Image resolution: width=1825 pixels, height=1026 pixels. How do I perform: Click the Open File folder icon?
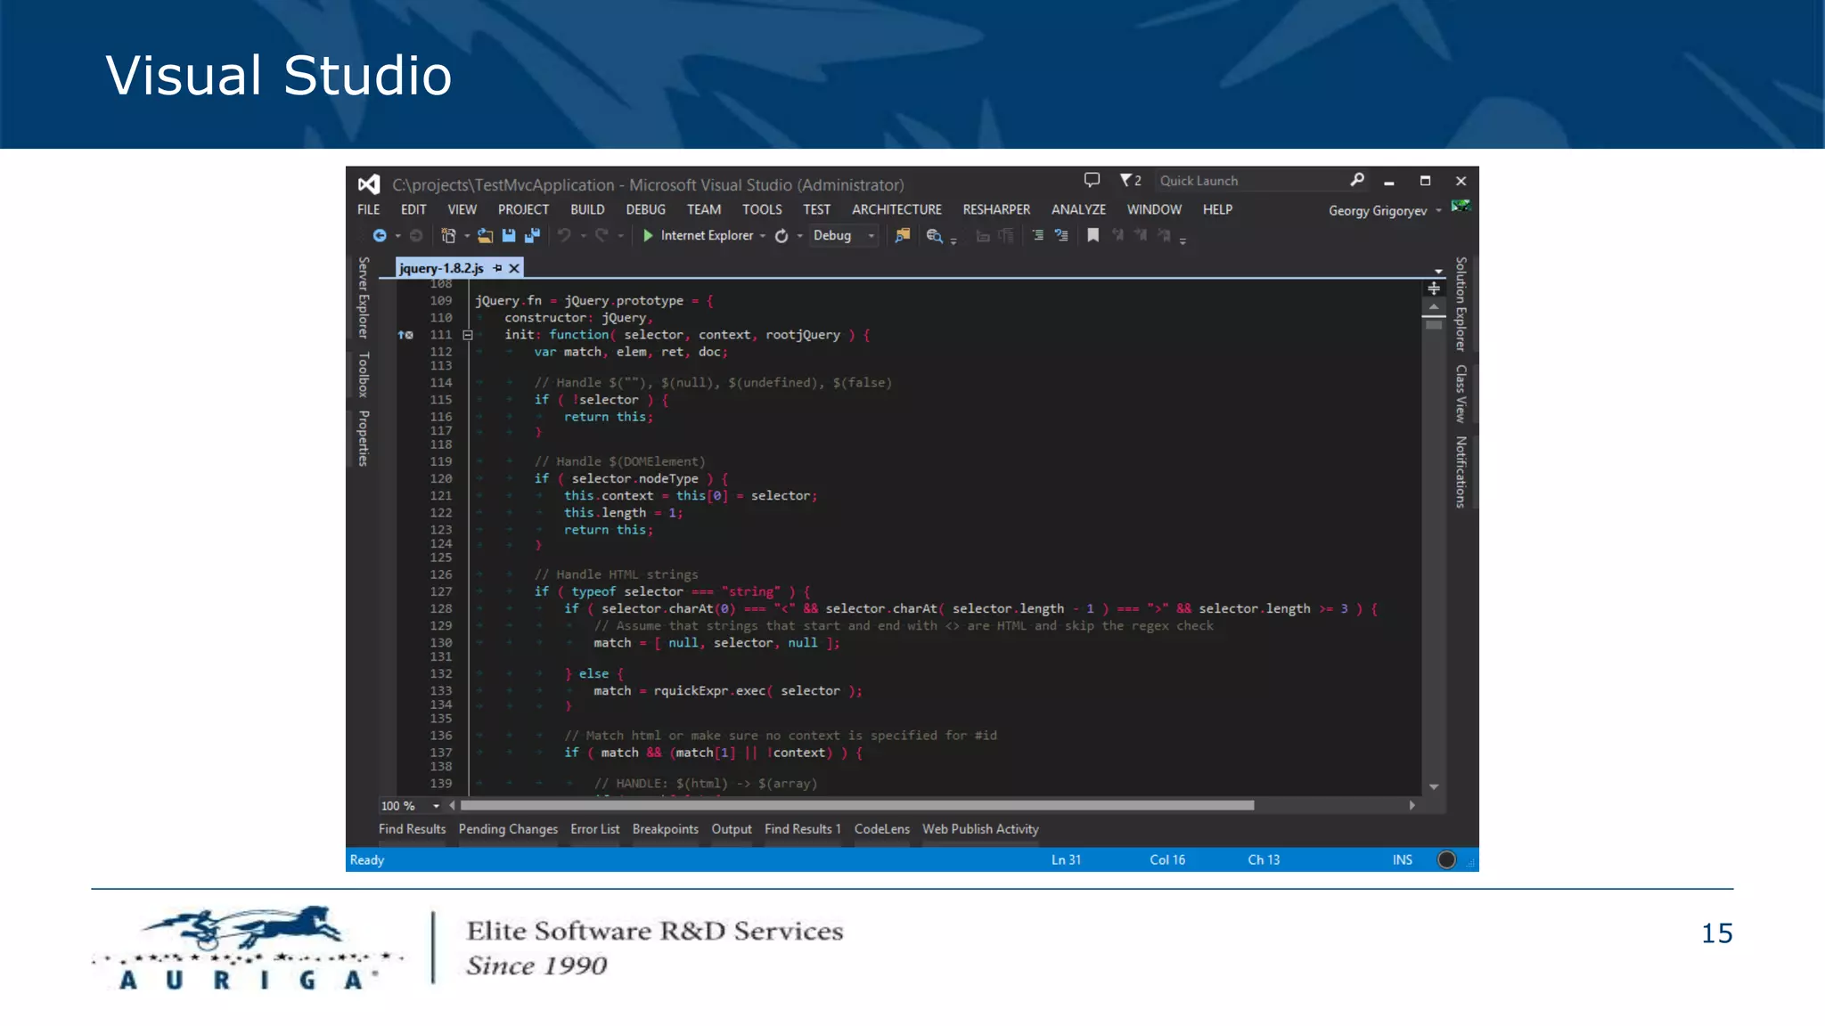(x=485, y=236)
